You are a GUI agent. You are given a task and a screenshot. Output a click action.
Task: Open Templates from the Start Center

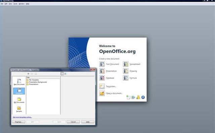(x=107, y=86)
